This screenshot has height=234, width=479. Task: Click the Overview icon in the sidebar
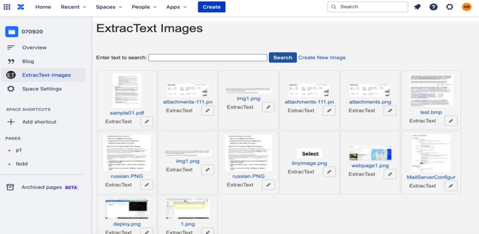pos(11,48)
